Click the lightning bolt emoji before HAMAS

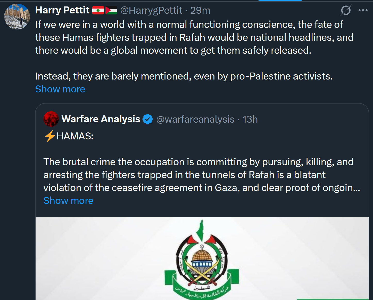49,136
